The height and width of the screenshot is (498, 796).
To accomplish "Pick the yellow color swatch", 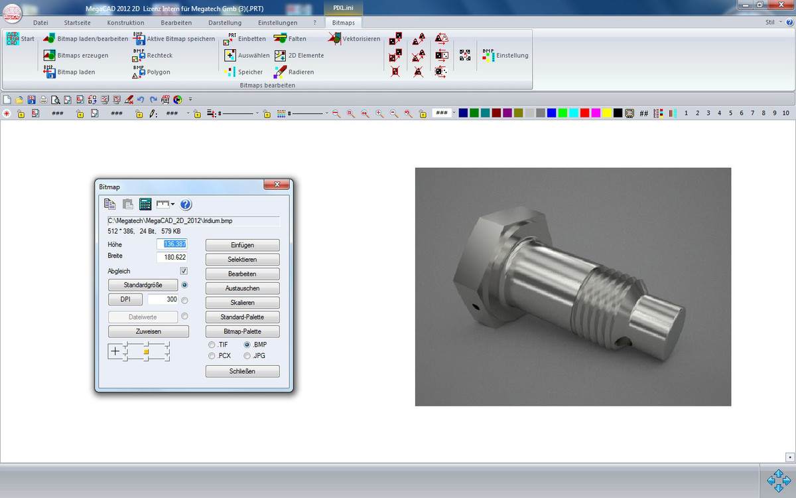I will [606, 114].
